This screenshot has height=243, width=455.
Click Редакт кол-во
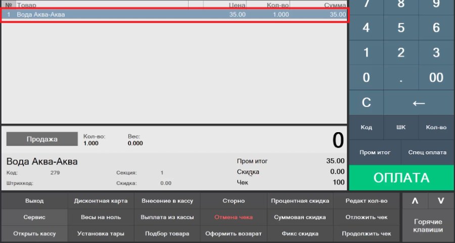point(367,201)
